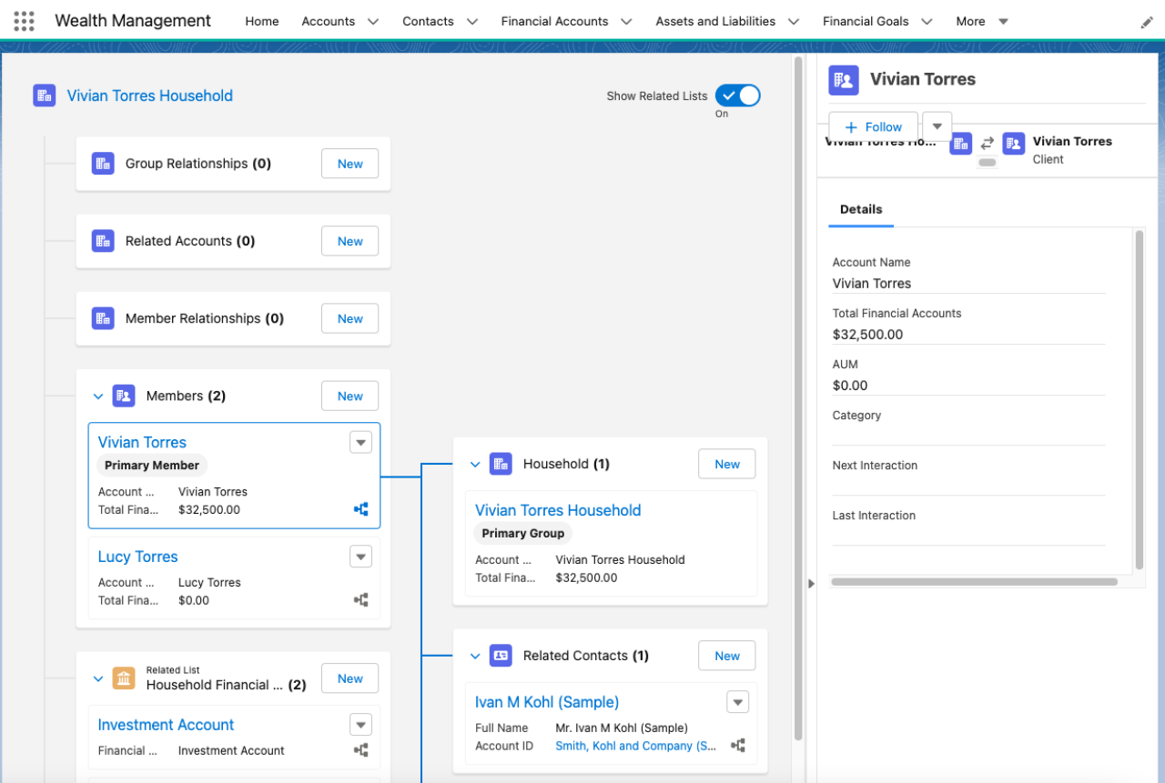Click New in Related Contacts card

point(727,656)
